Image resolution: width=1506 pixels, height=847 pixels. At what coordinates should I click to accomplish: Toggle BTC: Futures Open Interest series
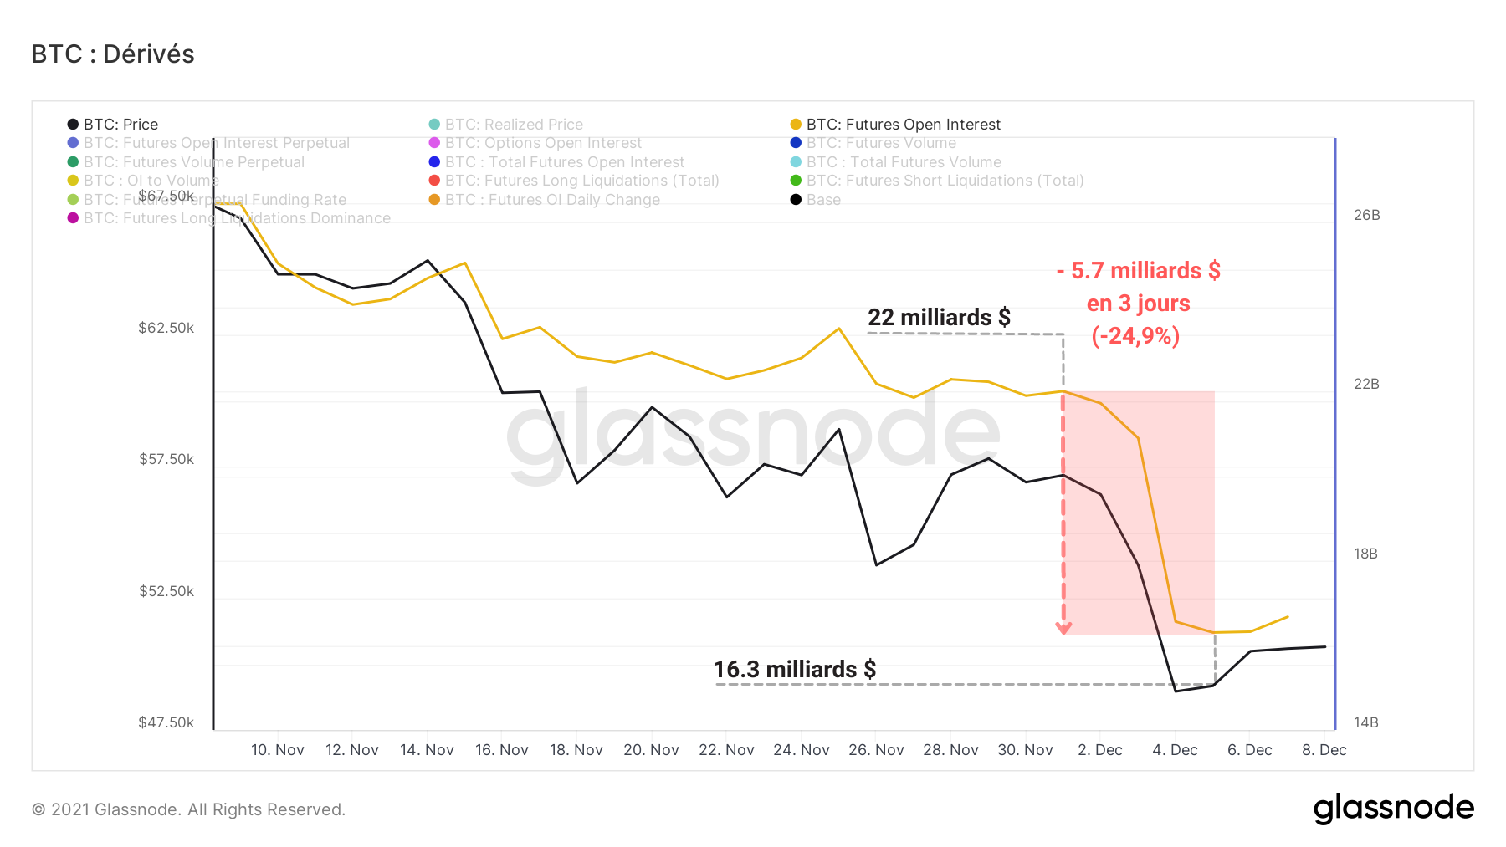click(903, 125)
